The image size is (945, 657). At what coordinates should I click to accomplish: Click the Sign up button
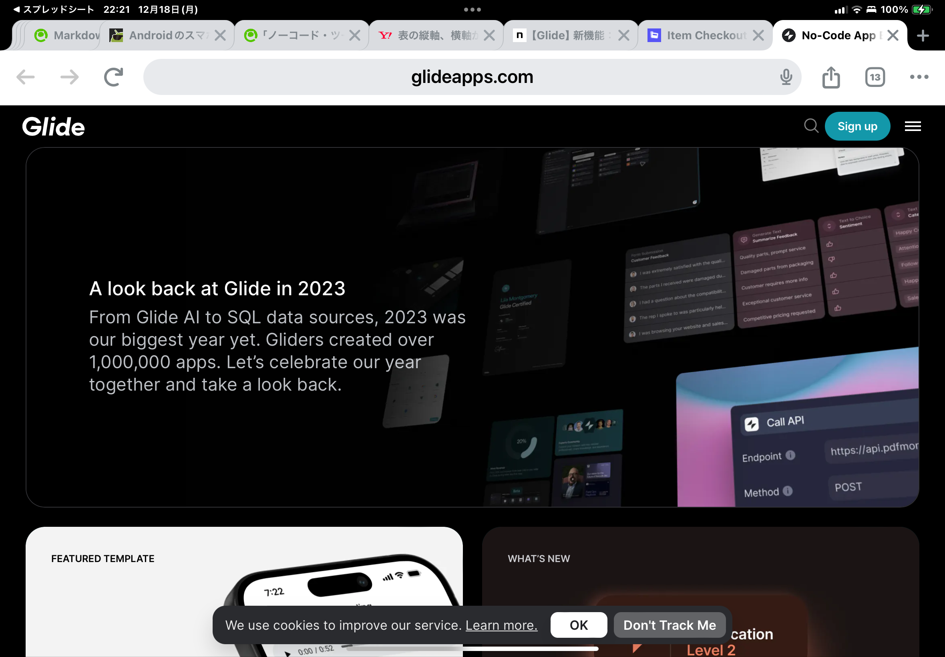coord(857,126)
